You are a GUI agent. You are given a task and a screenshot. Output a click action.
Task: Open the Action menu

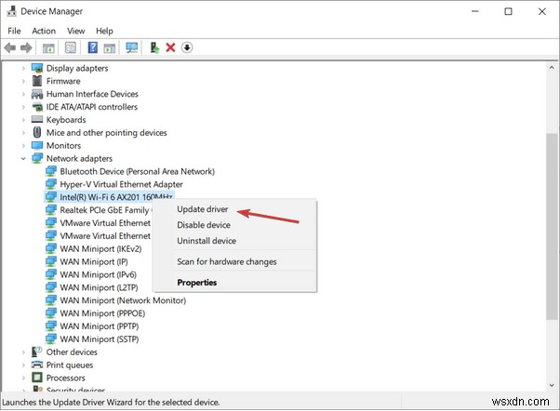pos(44,31)
